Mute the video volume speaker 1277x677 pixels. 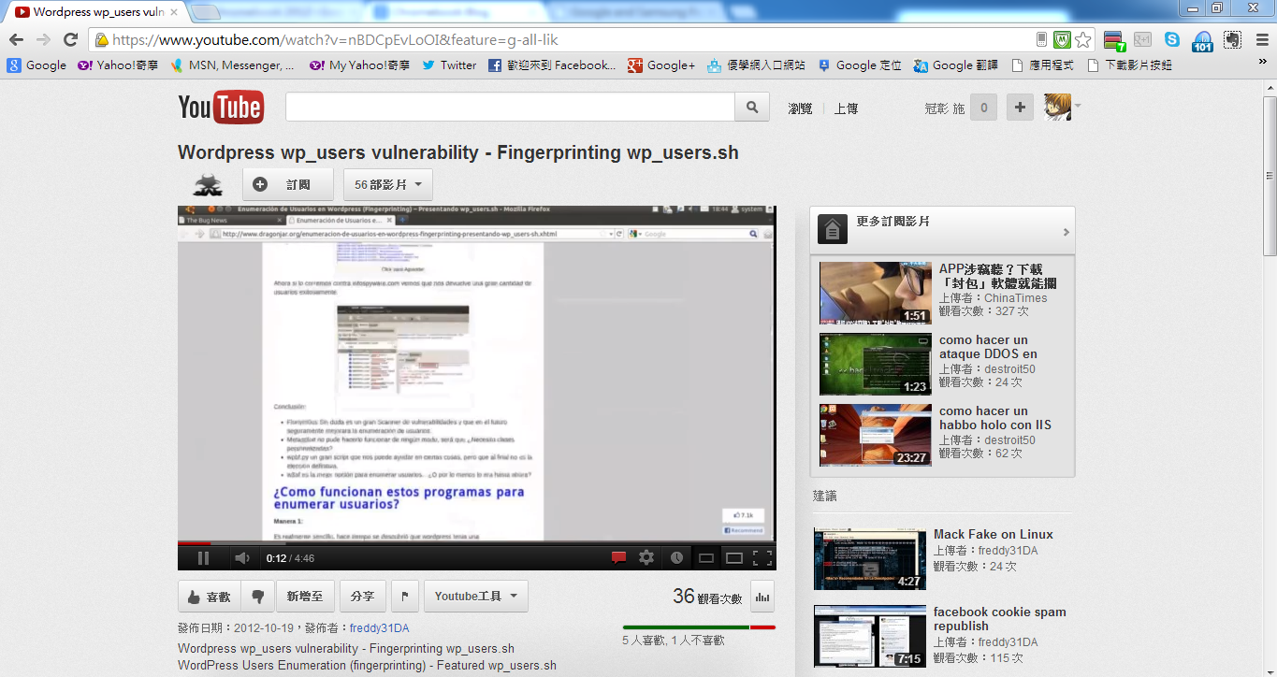242,558
